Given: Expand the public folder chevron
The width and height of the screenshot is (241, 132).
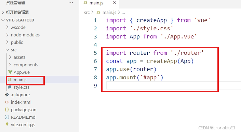Looking at the screenshot, I should [x=7, y=43].
